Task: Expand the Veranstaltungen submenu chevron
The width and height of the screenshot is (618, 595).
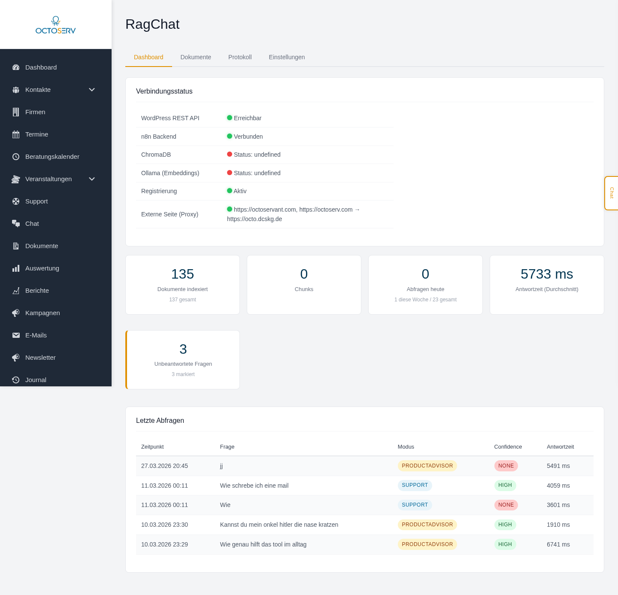Action: [x=92, y=179]
